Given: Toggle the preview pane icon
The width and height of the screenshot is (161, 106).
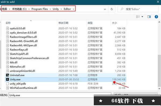Looking at the screenshot, I should (149, 17).
